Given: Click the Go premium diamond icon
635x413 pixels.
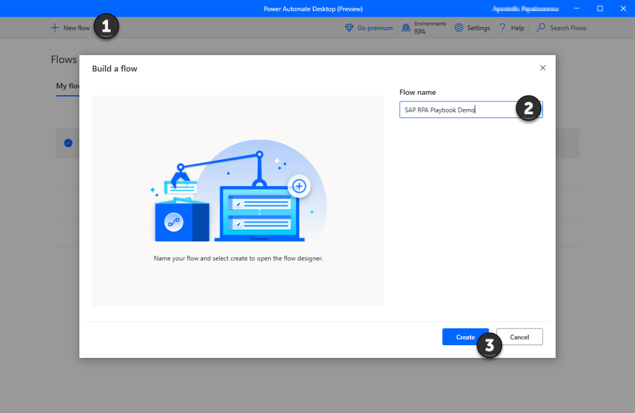Looking at the screenshot, I should click(x=348, y=28).
